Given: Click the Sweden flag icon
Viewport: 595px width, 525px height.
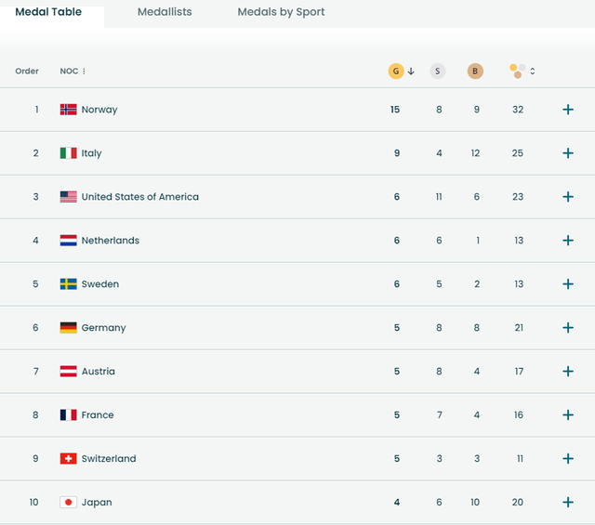Looking at the screenshot, I should (69, 284).
